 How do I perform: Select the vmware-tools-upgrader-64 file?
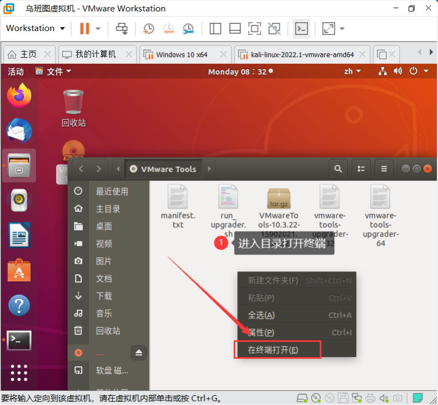[x=381, y=215]
